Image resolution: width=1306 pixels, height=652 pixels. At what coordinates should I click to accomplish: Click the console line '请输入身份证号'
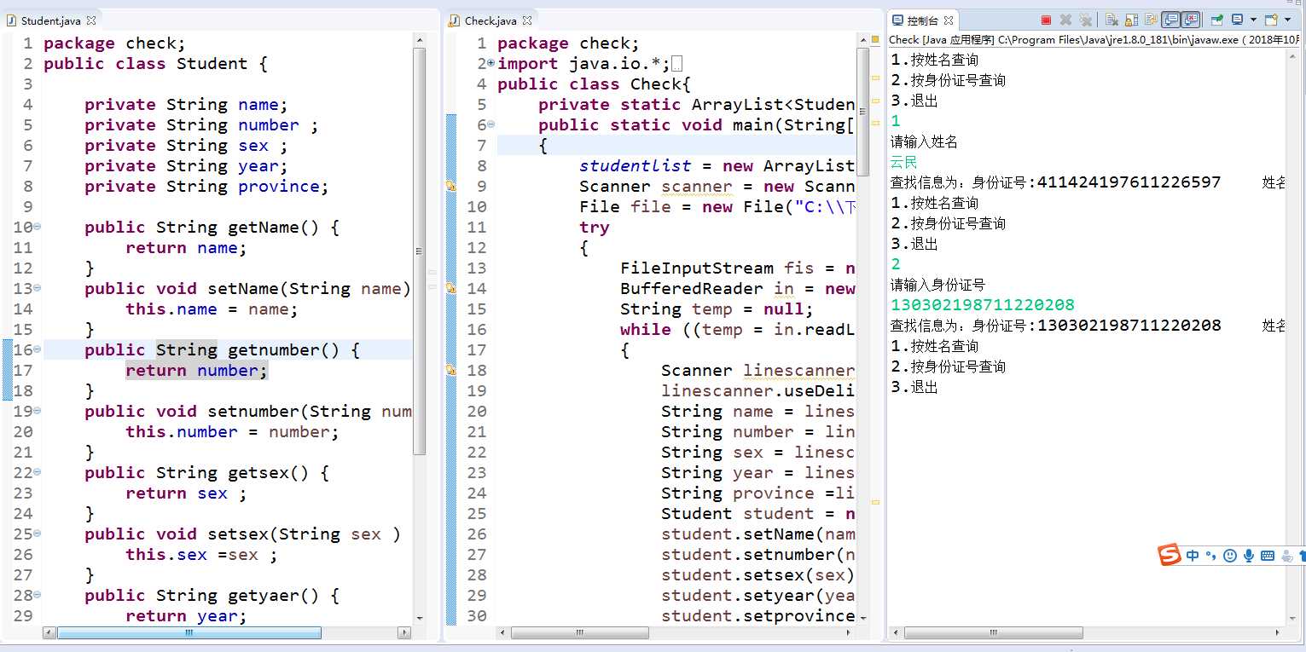point(938,285)
